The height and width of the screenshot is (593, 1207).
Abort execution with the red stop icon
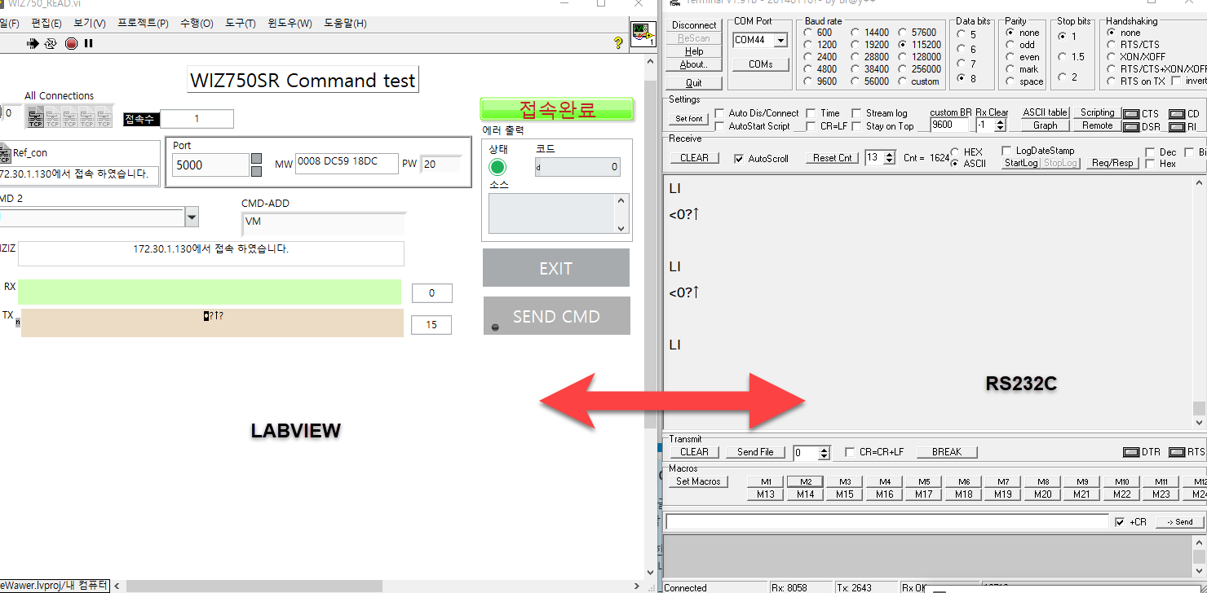click(71, 43)
